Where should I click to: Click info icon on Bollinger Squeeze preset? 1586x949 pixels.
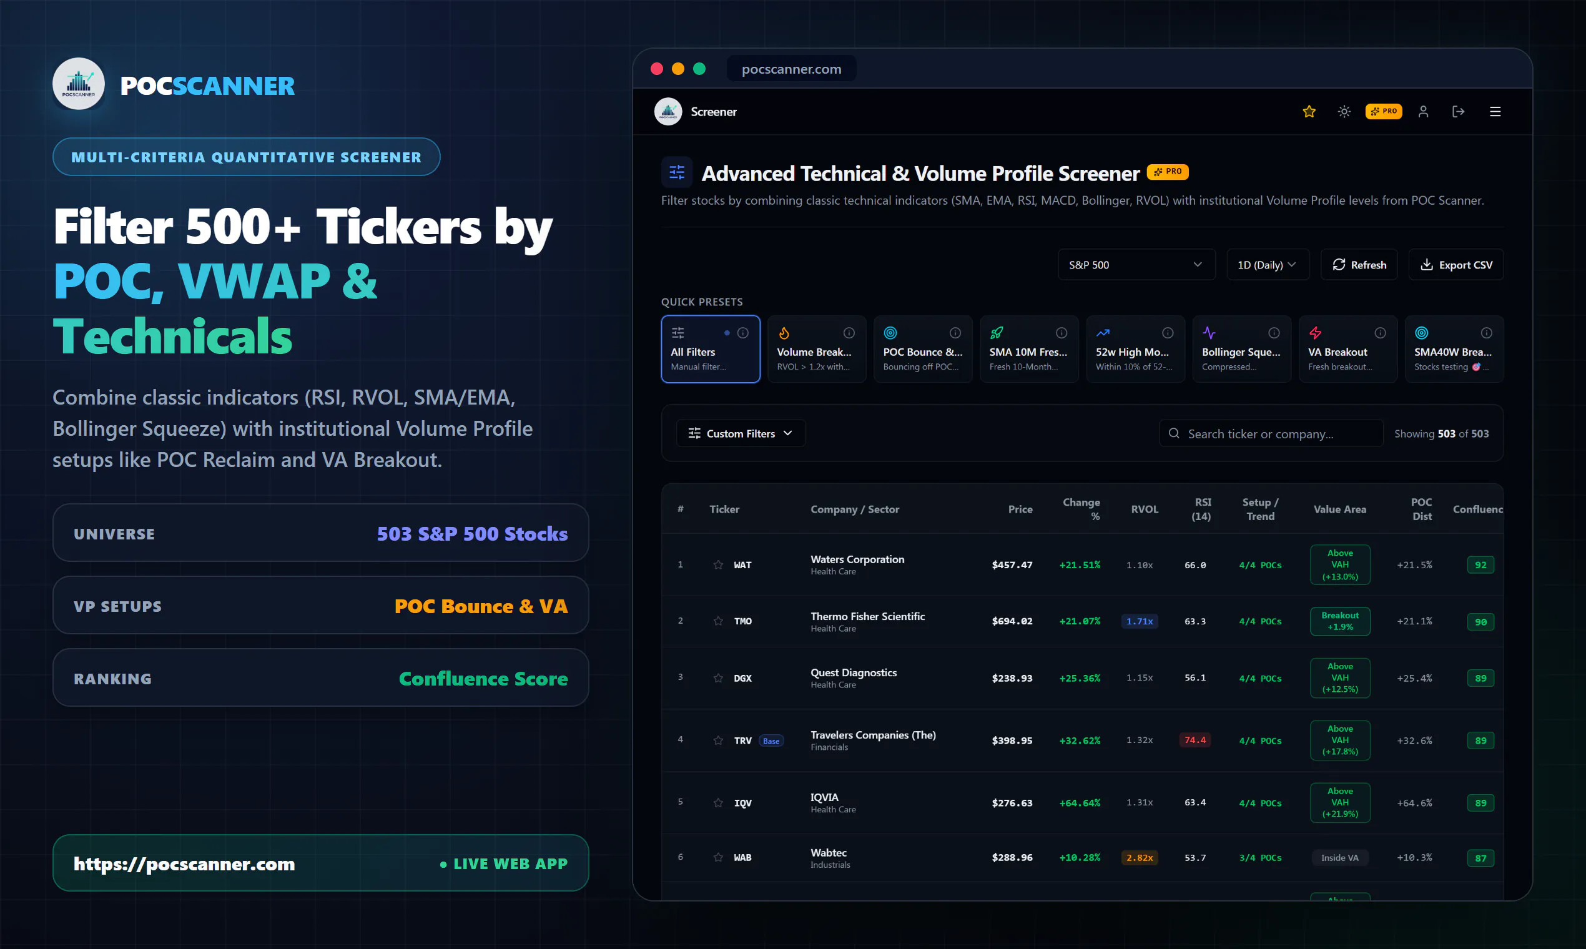tap(1274, 333)
